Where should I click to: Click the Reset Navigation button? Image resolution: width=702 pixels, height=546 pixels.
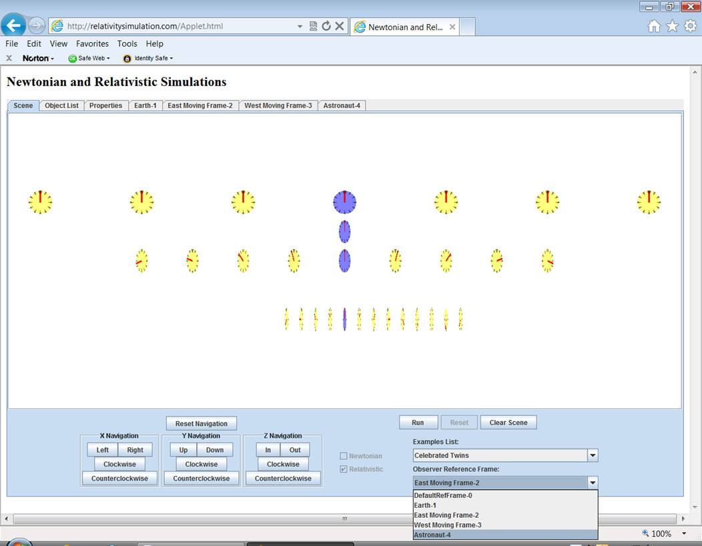click(201, 424)
